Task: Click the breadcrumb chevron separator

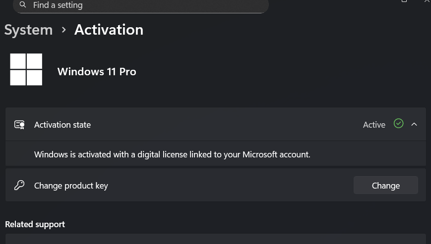Action: (x=63, y=30)
